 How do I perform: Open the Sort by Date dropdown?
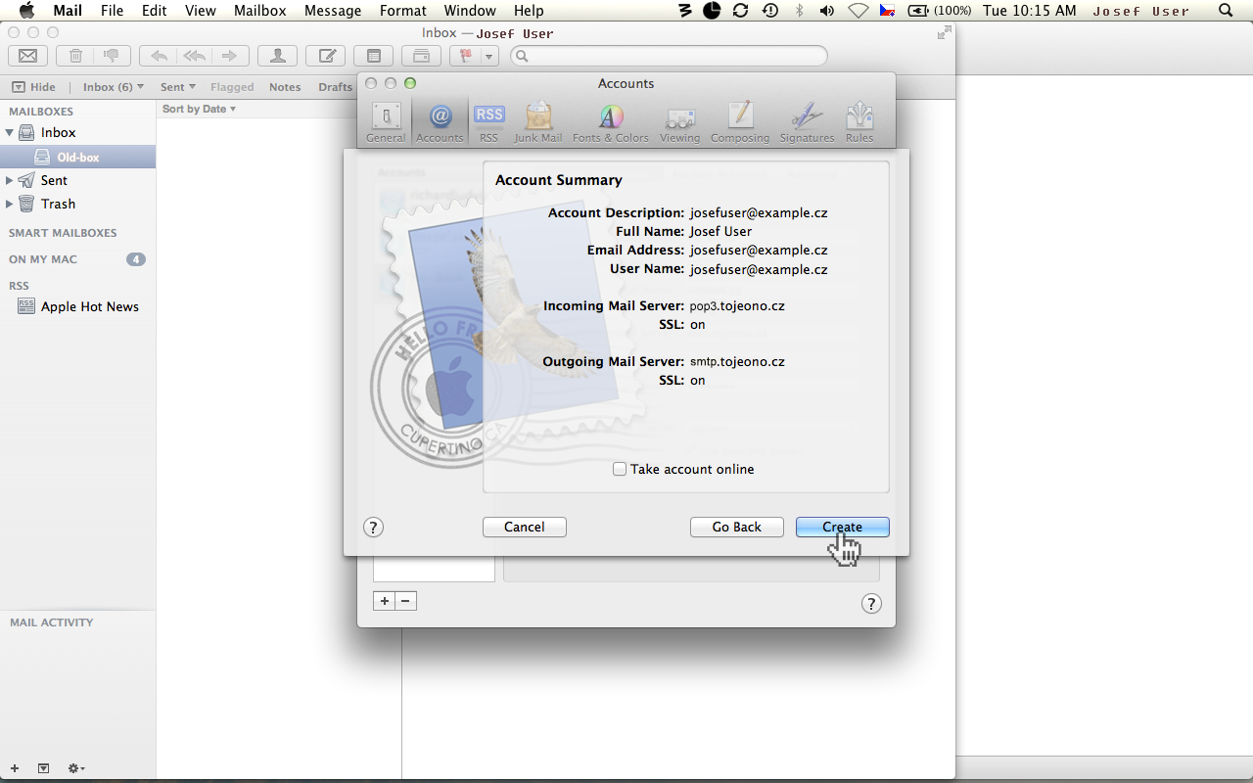pyautogui.click(x=199, y=109)
